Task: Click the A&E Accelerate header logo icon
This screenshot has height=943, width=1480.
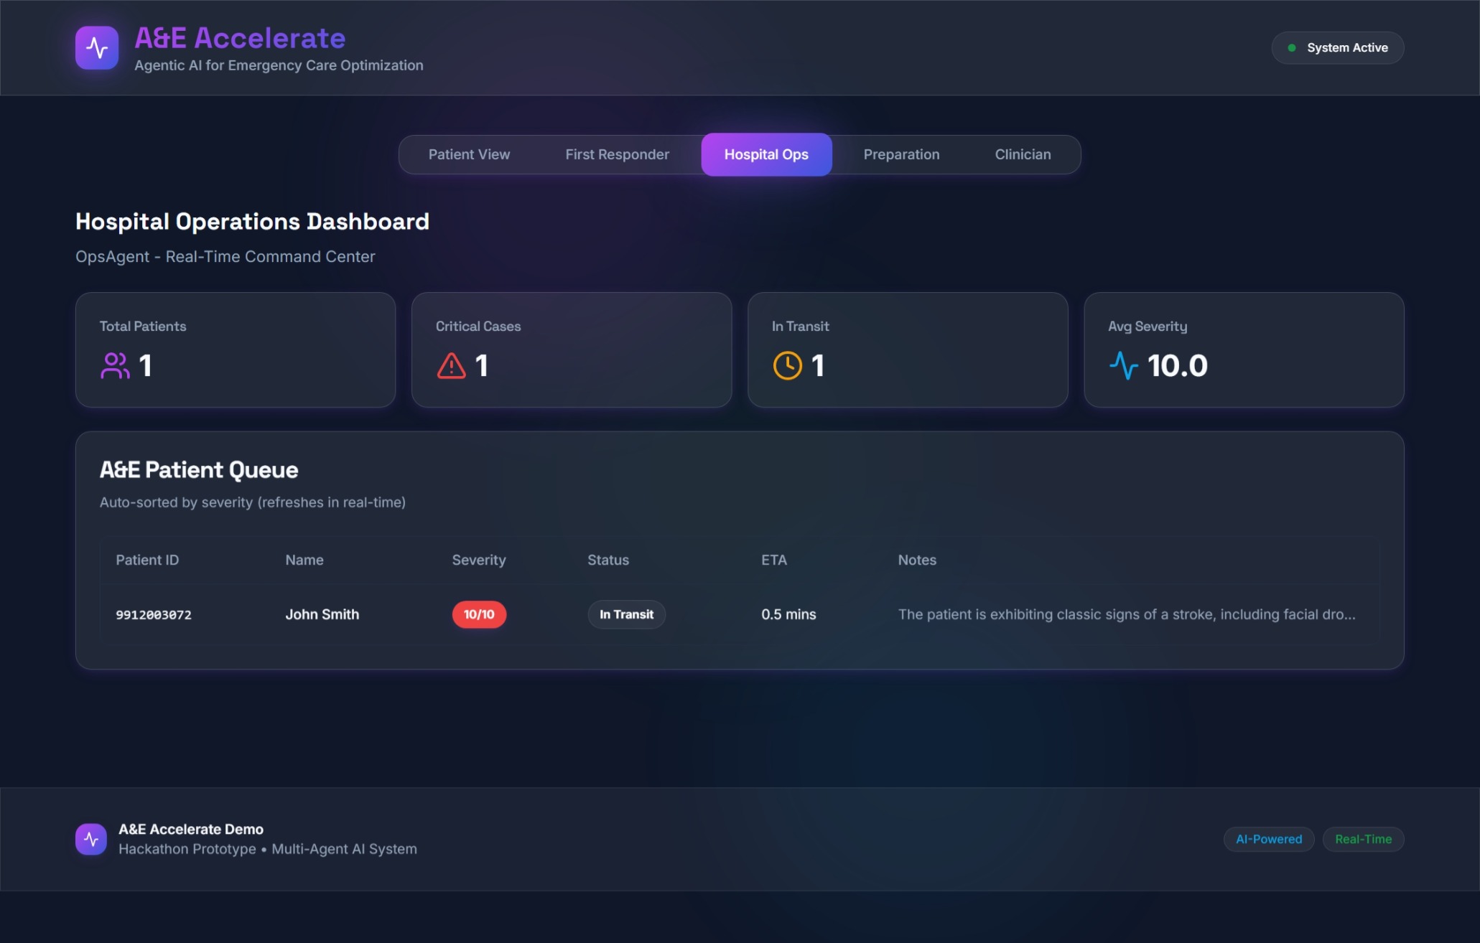Action: tap(97, 48)
